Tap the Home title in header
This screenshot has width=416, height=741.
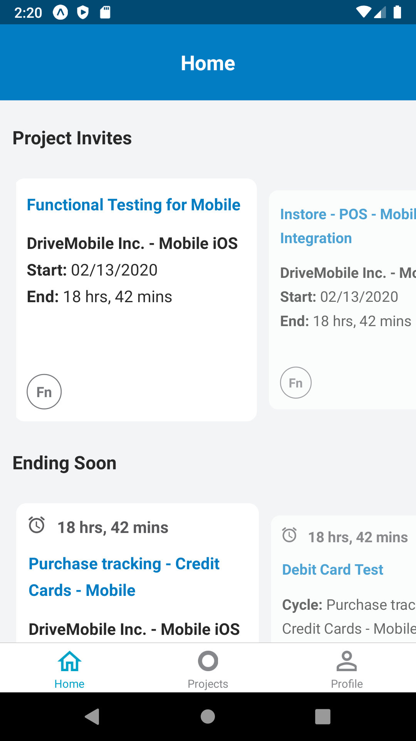(208, 63)
